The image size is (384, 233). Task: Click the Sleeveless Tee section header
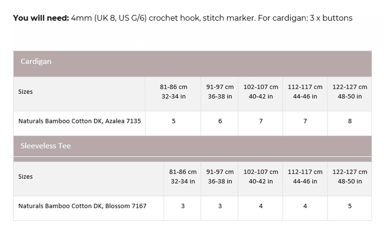(x=46, y=146)
